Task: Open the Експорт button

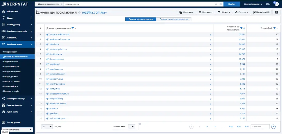Action: coord(242,12)
